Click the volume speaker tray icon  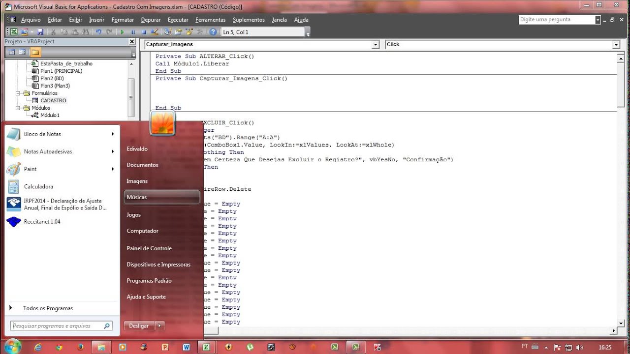[x=580, y=347]
